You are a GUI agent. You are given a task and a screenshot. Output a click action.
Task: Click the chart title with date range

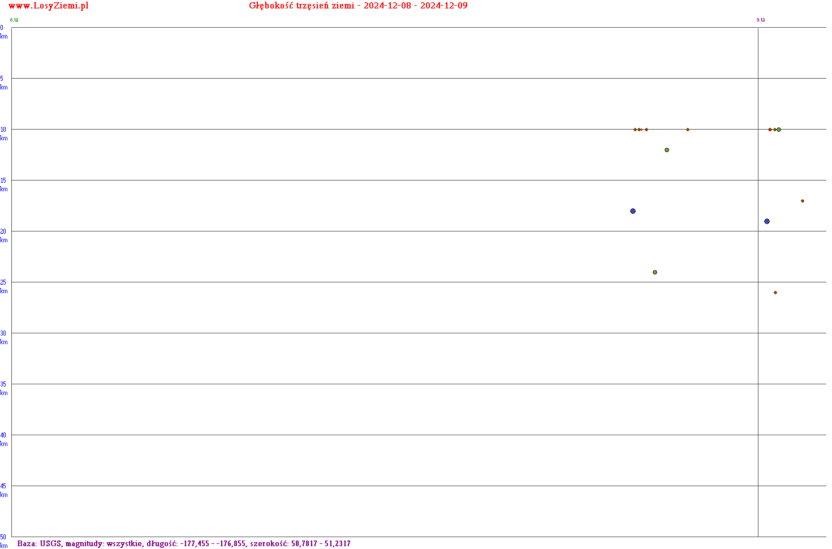tap(358, 6)
